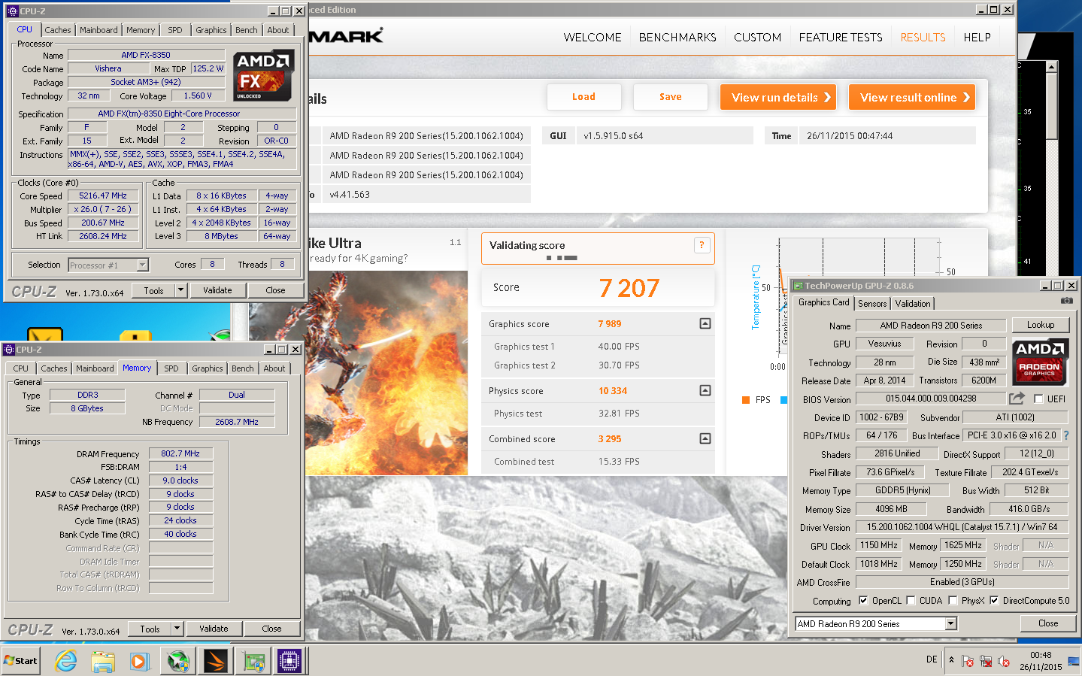Screen dimensions: 1082x676
Task: Collapse the Physics score section
Action: pos(705,390)
